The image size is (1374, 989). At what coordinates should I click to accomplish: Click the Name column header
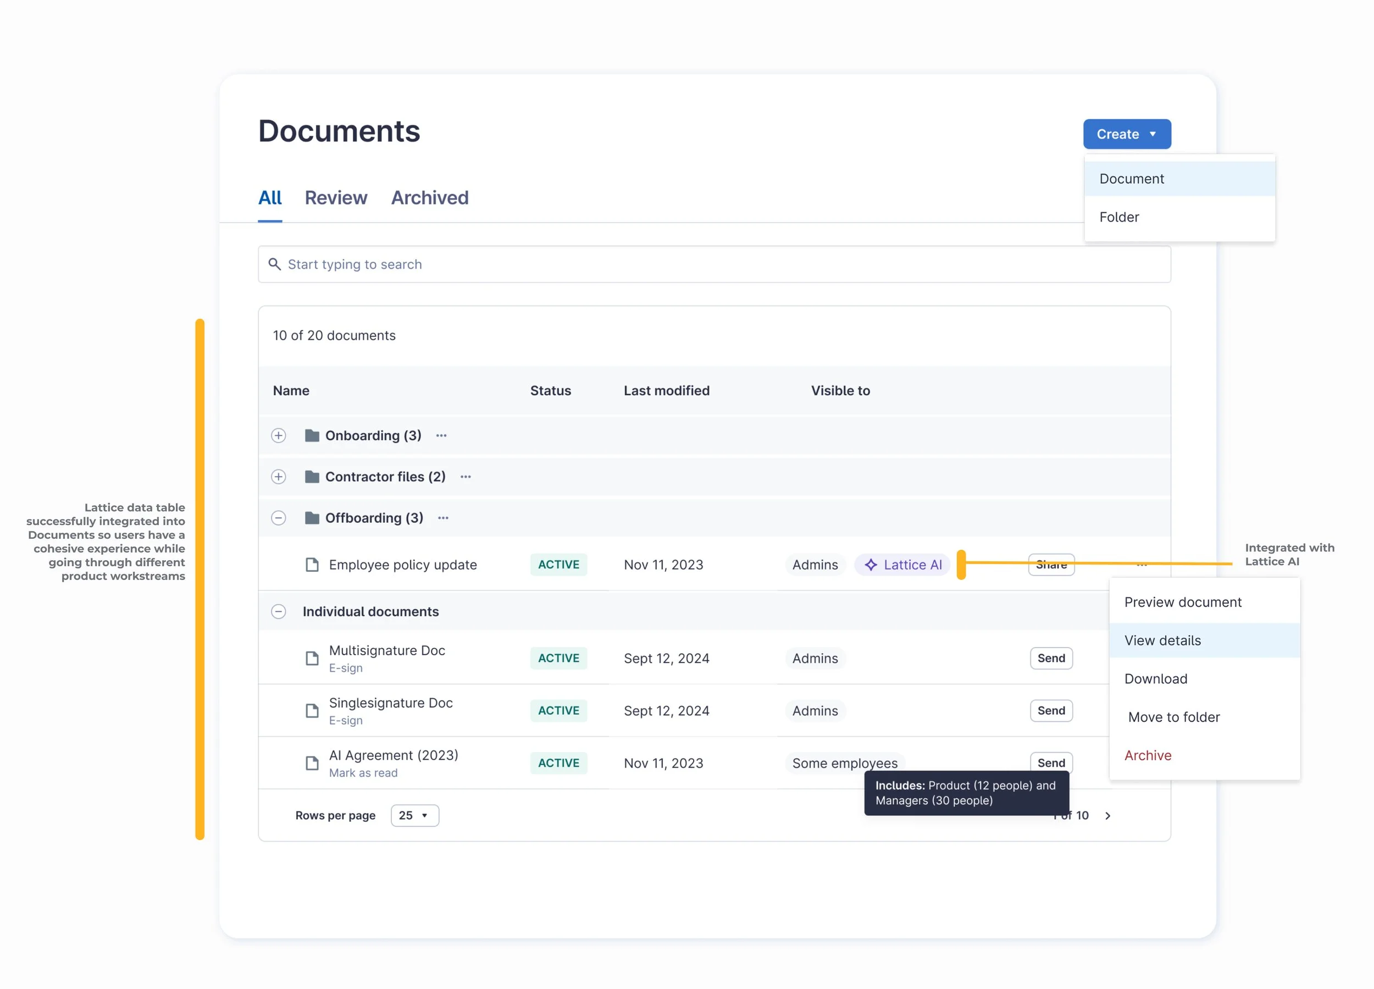(291, 391)
